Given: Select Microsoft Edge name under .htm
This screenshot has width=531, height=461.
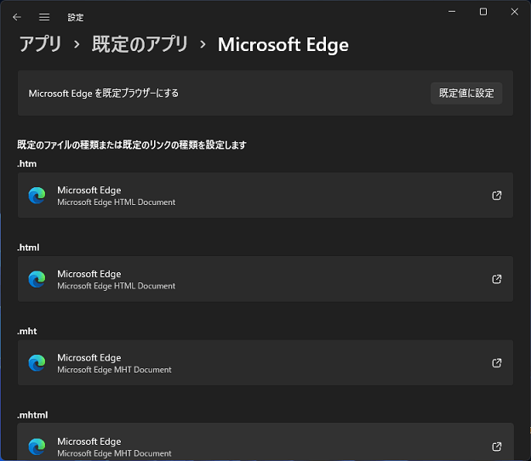Looking at the screenshot, I should click(89, 191).
